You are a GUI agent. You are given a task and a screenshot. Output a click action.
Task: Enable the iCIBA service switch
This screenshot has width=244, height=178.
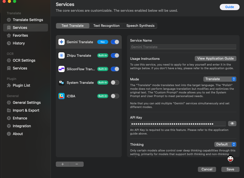click(115, 96)
